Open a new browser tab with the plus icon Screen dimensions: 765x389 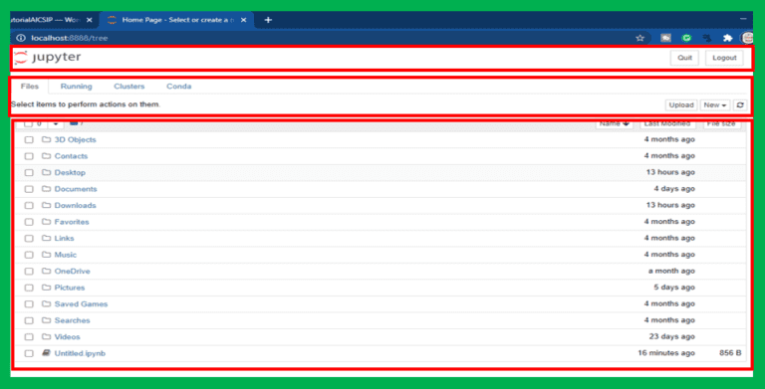[x=268, y=20]
